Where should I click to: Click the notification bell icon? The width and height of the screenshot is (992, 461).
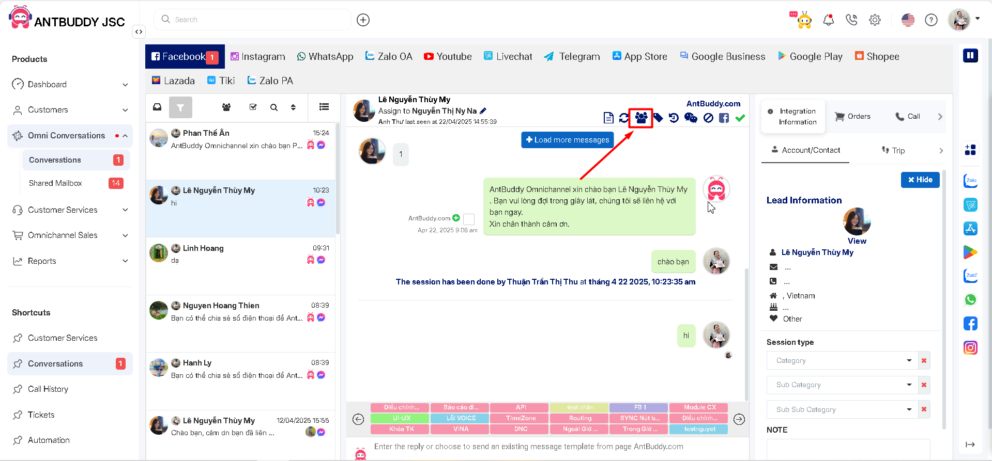point(828,20)
